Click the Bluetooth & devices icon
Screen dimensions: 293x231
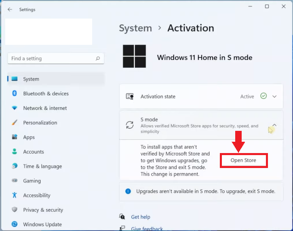pos(15,94)
